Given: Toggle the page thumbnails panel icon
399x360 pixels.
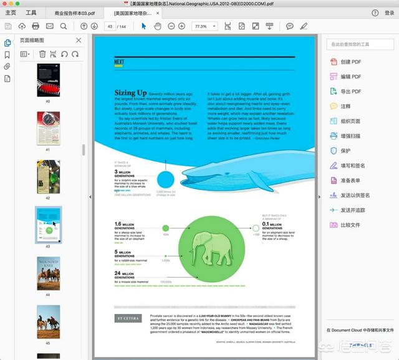Looking at the screenshot, I should click(7, 42).
